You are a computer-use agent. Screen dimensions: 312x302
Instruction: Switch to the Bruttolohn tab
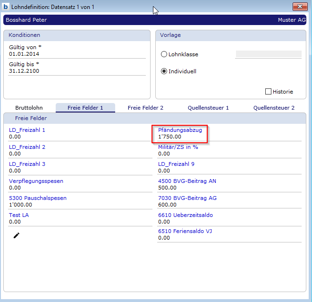[x=29, y=108]
